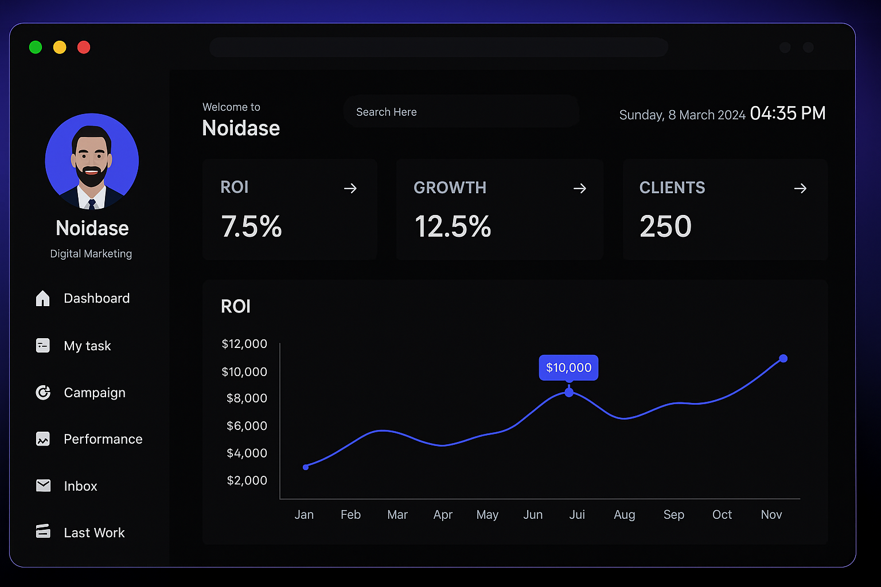
Task: Click the $10,000 tooltip label
Action: tap(568, 368)
